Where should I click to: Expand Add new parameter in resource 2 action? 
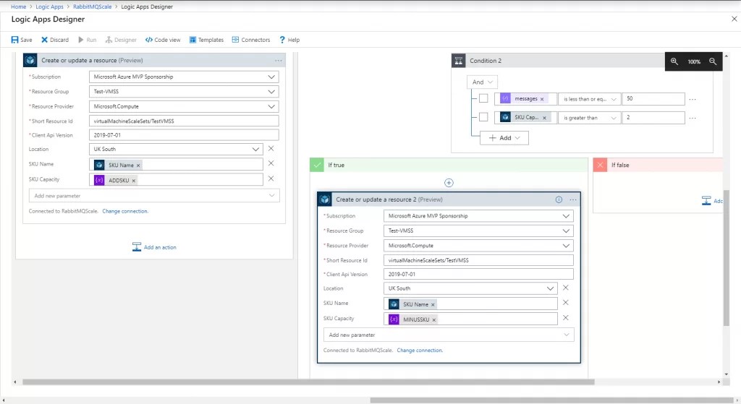click(449, 335)
